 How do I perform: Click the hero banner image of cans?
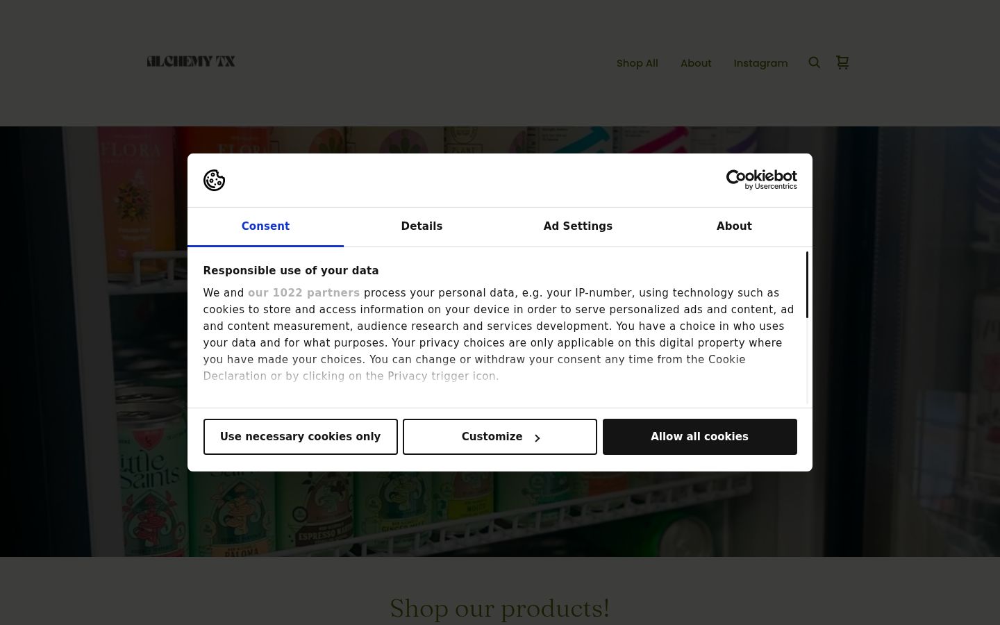[500, 514]
